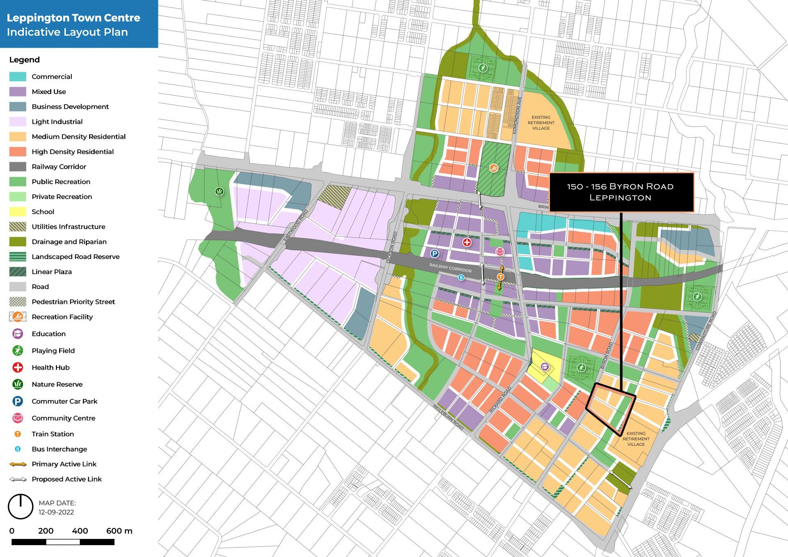Click the north compass symbol beside the map date
This screenshot has width=788, height=557.
[21, 507]
